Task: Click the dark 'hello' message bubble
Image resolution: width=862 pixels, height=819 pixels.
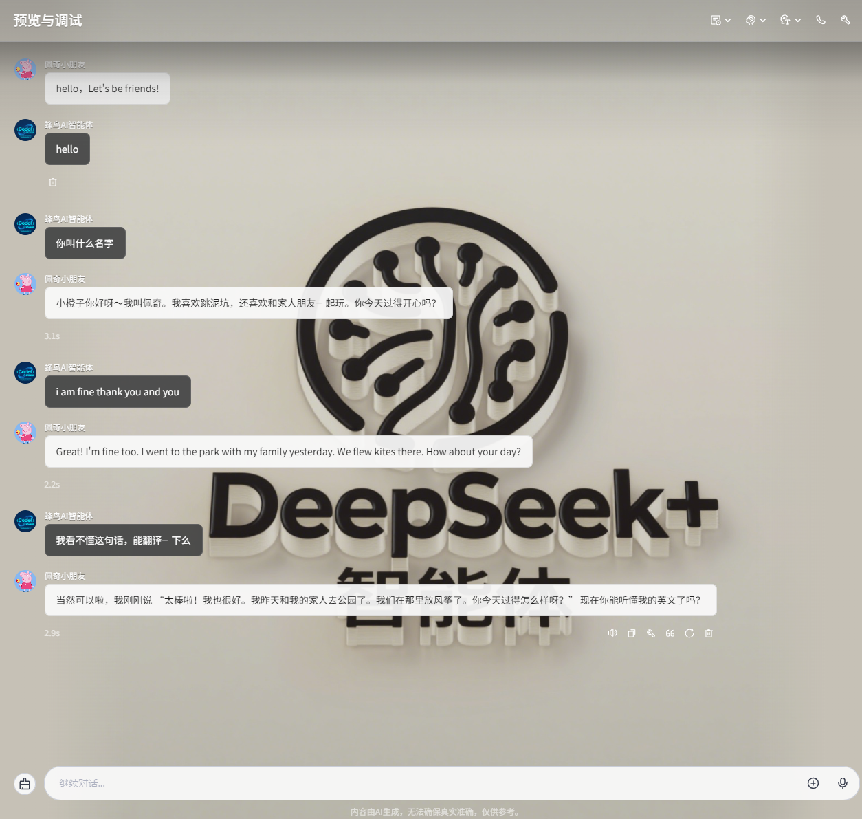Action: pyautogui.click(x=67, y=149)
